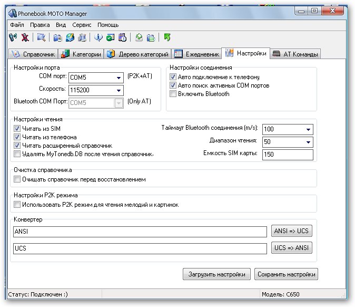The height and width of the screenshot is (307, 355).
Task: Click the Phonebook MOTO Manager title bar icon
Action: pos(13,13)
